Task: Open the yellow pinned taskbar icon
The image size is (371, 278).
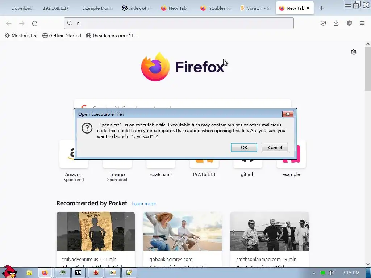Action: pos(29,273)
